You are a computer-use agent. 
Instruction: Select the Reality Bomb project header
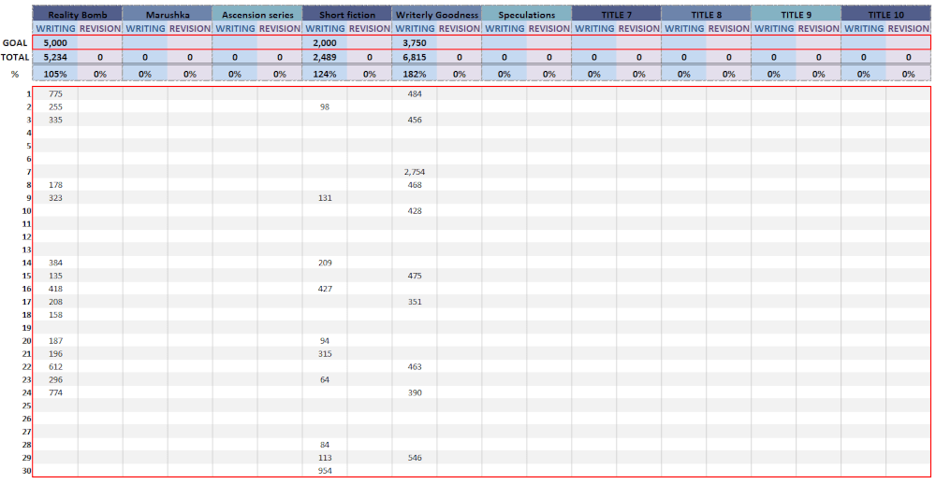(78, 15)
